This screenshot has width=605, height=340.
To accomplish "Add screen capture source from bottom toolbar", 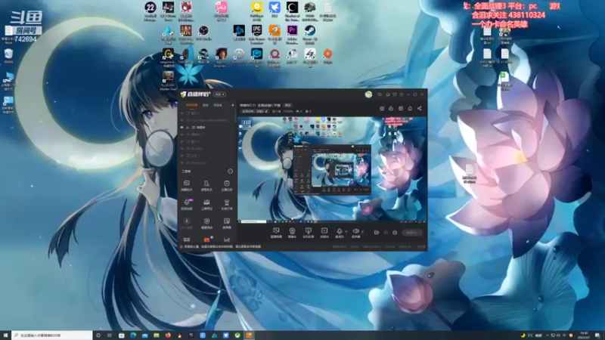I will click(276, 233).
